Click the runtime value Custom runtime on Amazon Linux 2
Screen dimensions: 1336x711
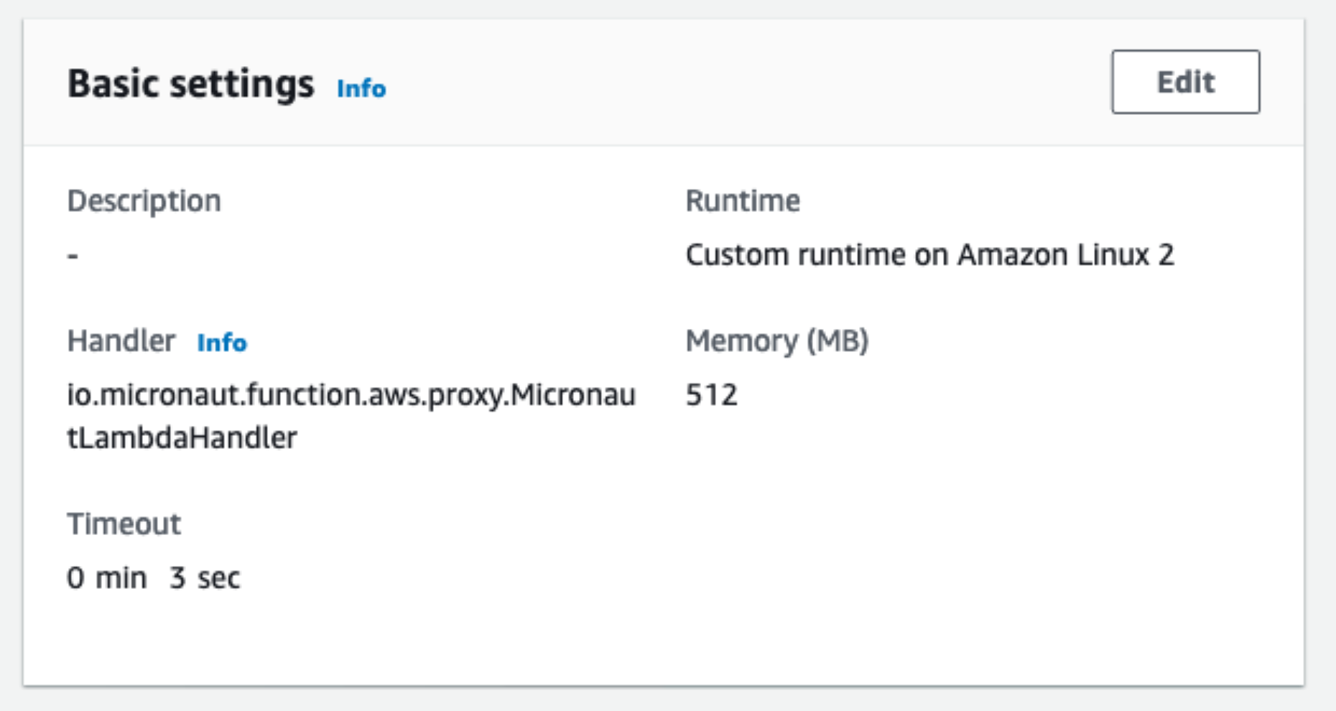click(929, 255)
